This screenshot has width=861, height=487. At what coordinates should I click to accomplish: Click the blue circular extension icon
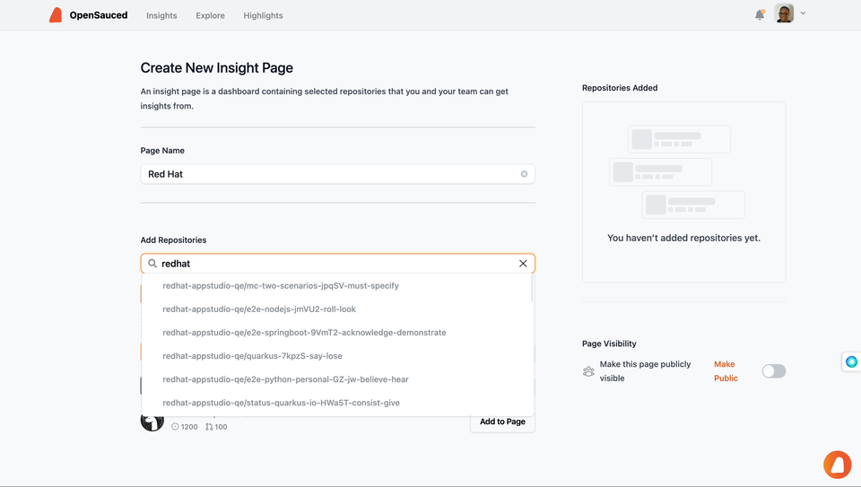[x=851, y=361]
